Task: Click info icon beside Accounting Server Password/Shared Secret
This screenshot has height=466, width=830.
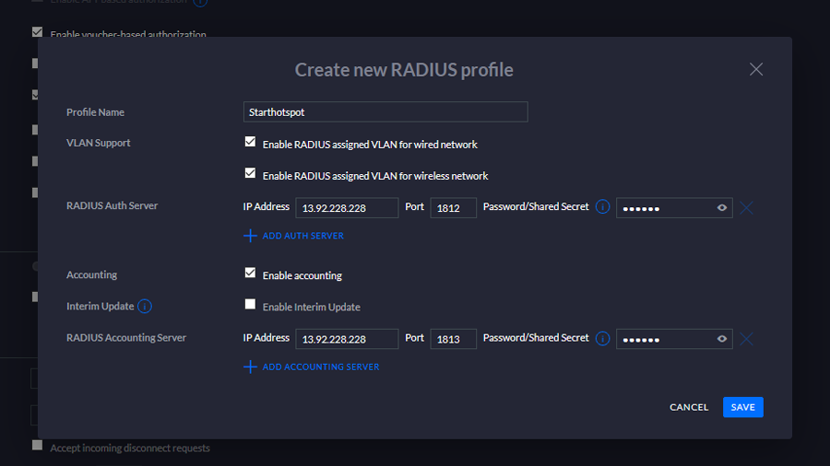Action: pos(602,339)
